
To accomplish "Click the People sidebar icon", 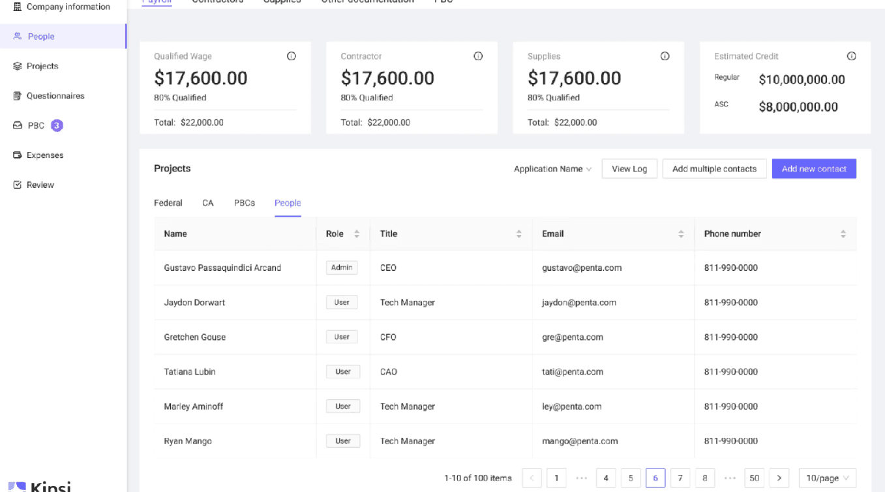I will (18, 37).
